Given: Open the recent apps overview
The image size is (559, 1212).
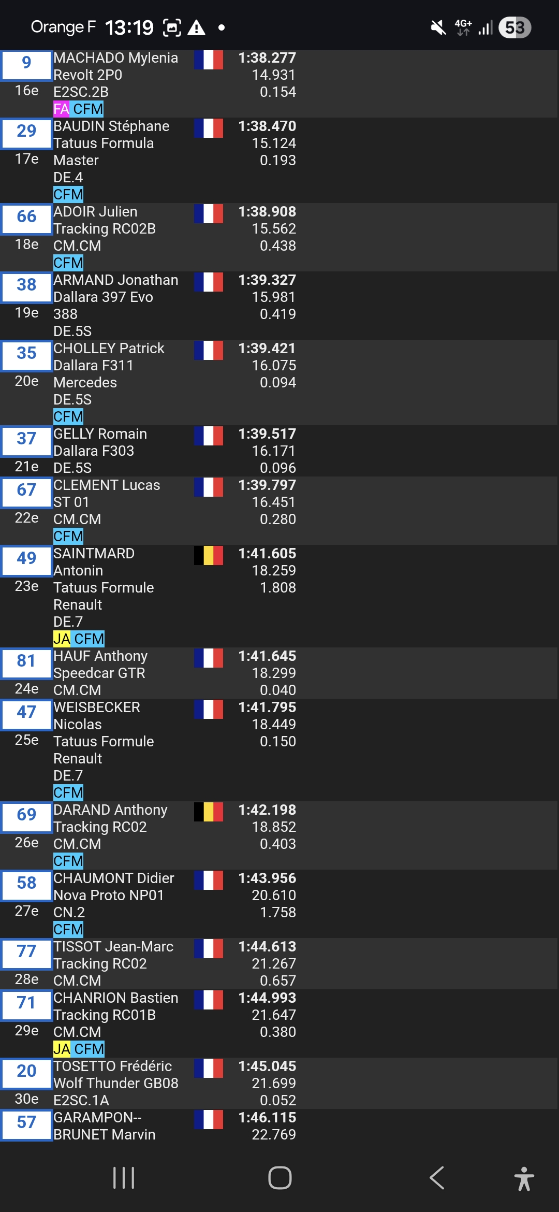Looking at the screenshot, I should [124, 1178].
